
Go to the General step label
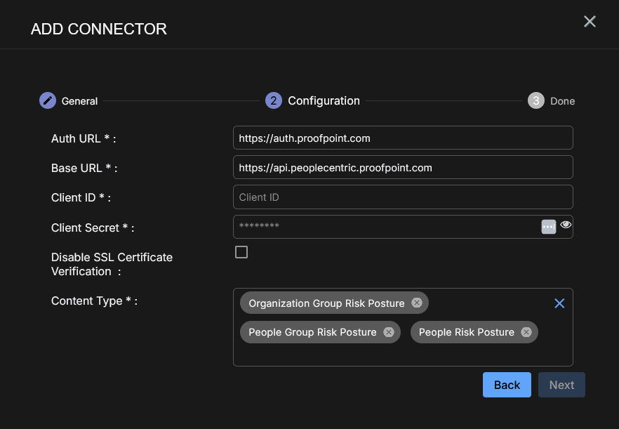79,101
